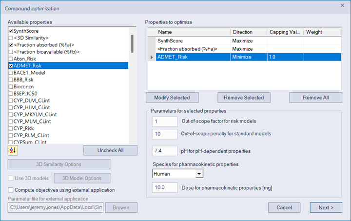Uncheck the SynthScore checkbox
The image size is (351, 221).
click(x=11, y=31)
